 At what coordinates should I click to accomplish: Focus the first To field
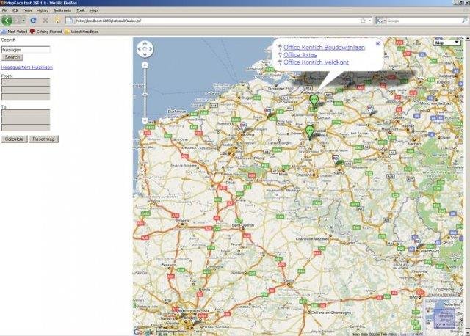(26, 113)
